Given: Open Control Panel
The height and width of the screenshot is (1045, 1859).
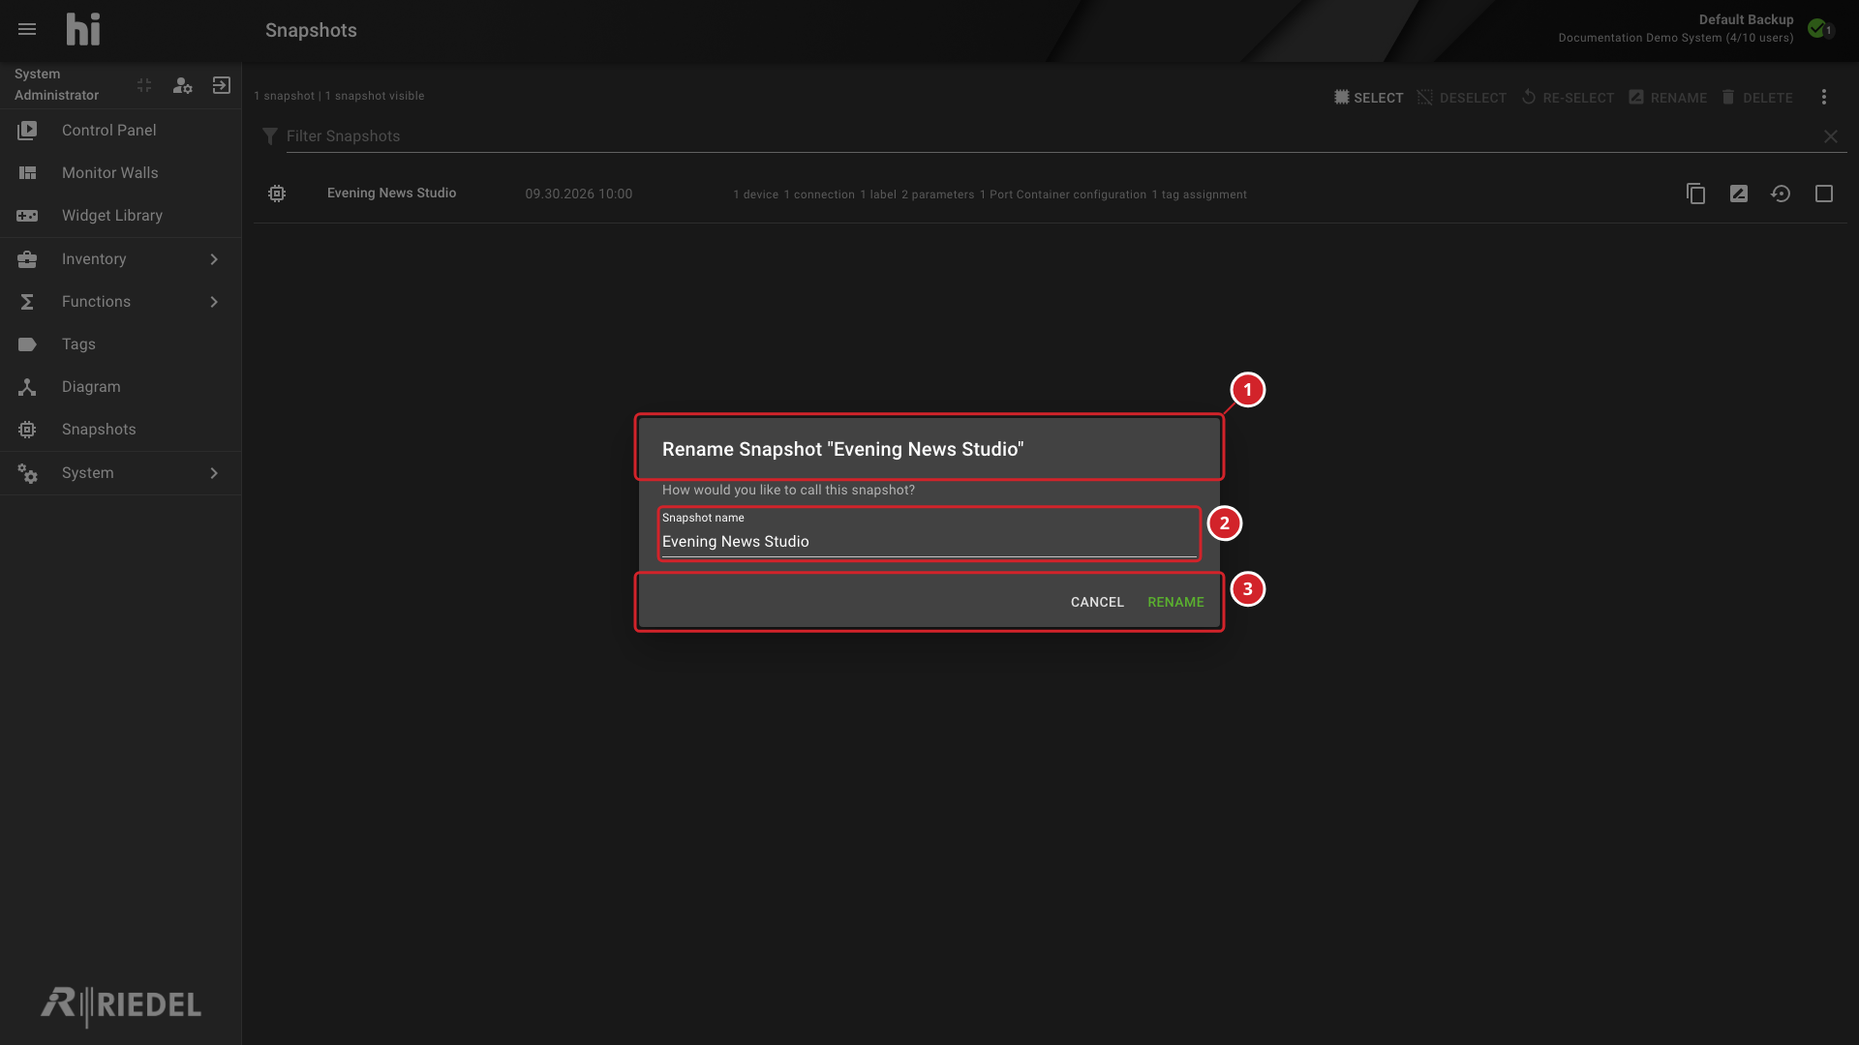Looking at the screenshot, I should tap(121, 130).
